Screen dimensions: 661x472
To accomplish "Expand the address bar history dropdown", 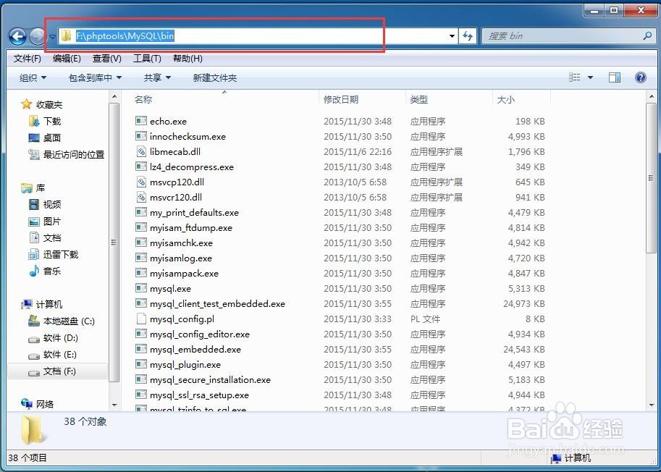I will click(x=451, y=35).
